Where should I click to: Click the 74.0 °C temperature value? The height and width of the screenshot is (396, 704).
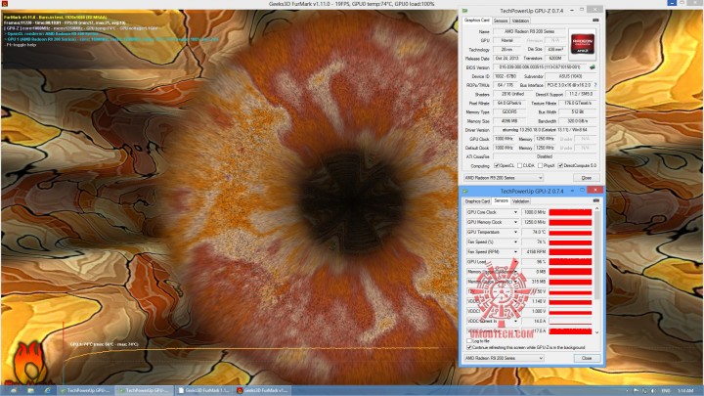point(534,232)
